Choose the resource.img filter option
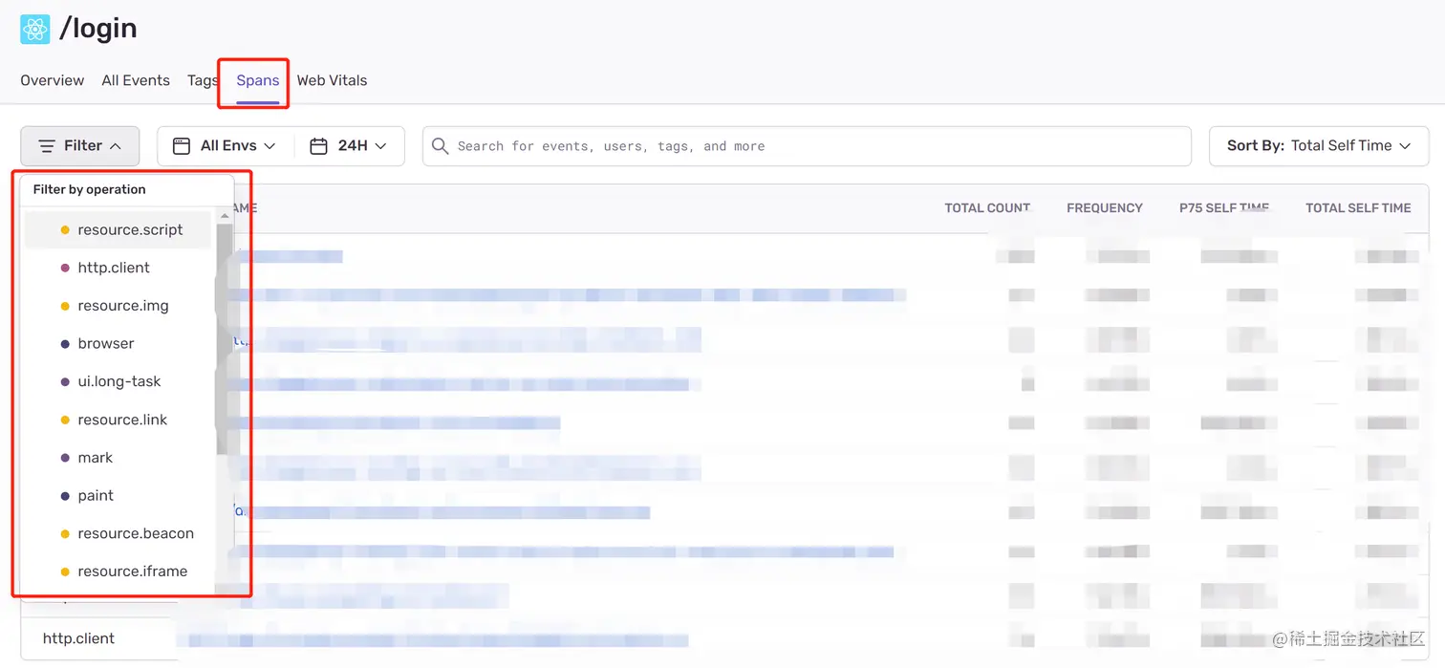The height and width of the screenshot is (668, 1445). tap(118, 306)
